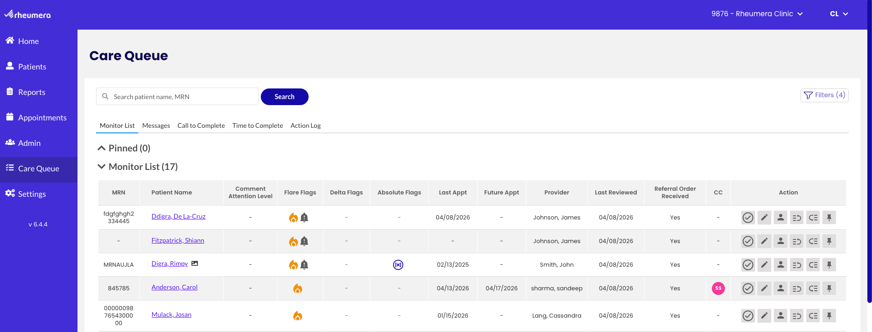This screenshot has height=332, width=872.
Task: Open patient Mulack, Josan
Action: [x=171, y=314]
